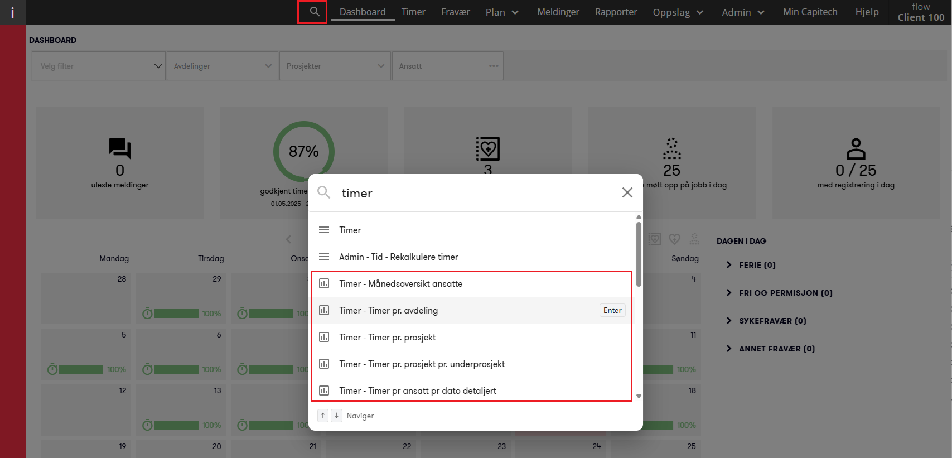Select calendar day 28
952x458 pixels.
click(86, 298)
